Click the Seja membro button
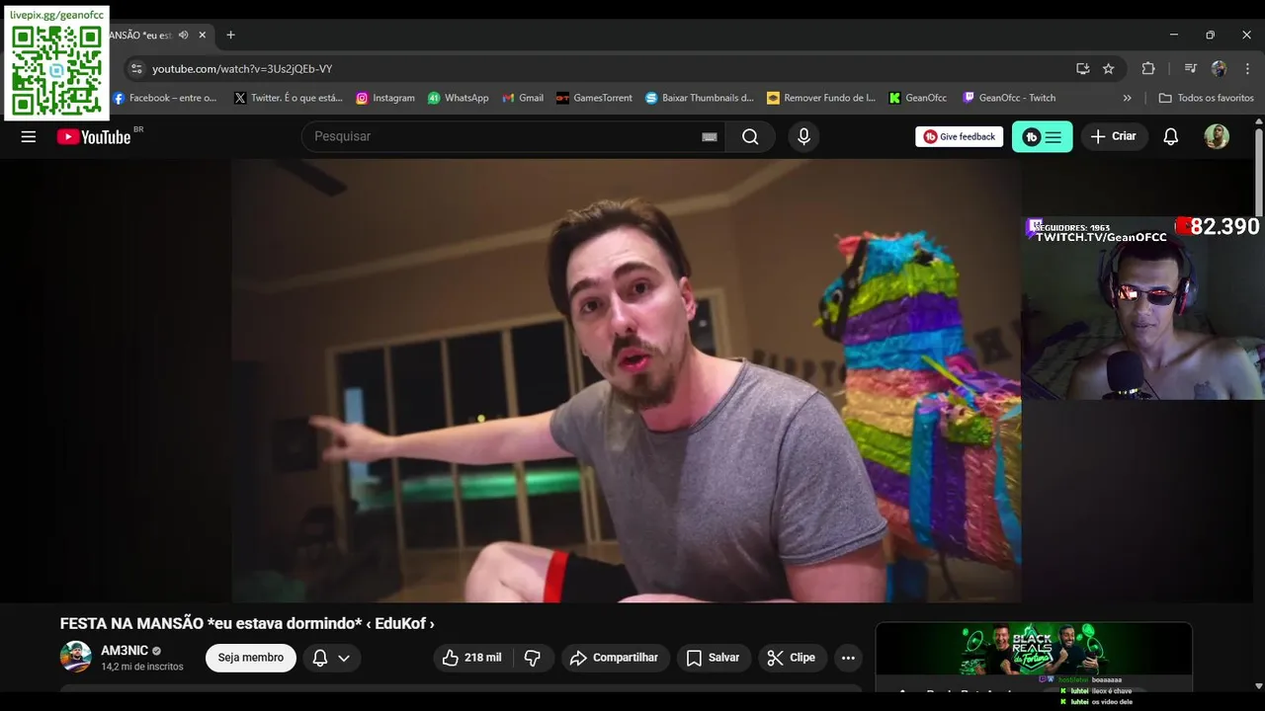 (x=251, y=658)
